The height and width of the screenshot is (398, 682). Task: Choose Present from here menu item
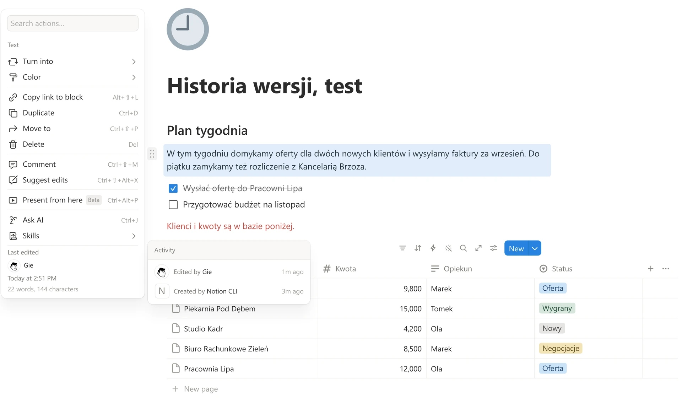(x=72, y=200)
